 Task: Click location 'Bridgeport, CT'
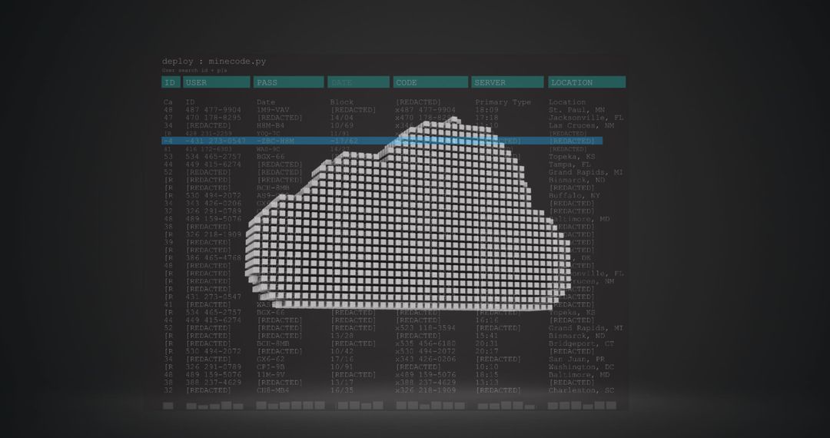click(x=581, y=343)
